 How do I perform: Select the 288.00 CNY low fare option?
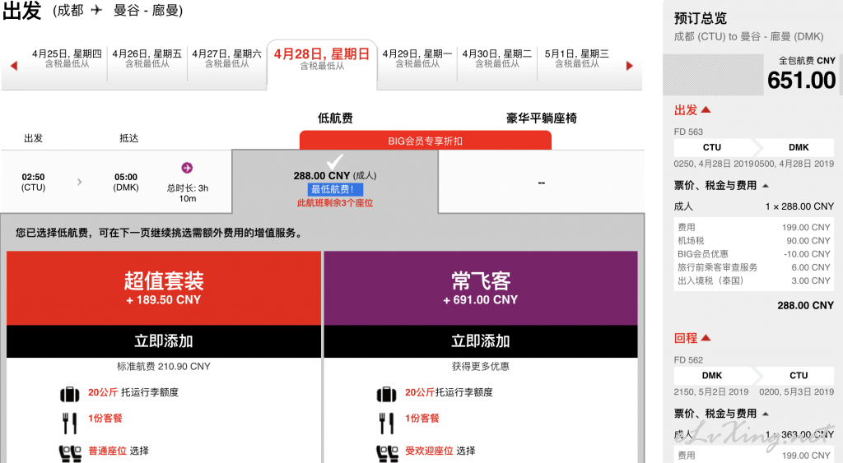(x=335, y=182)
